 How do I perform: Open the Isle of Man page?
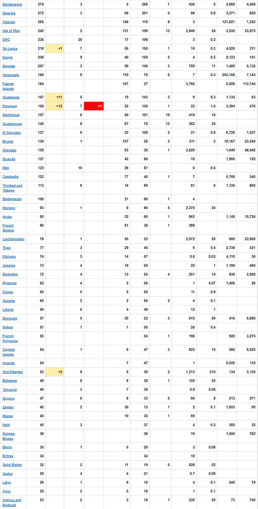coord(11,31)
